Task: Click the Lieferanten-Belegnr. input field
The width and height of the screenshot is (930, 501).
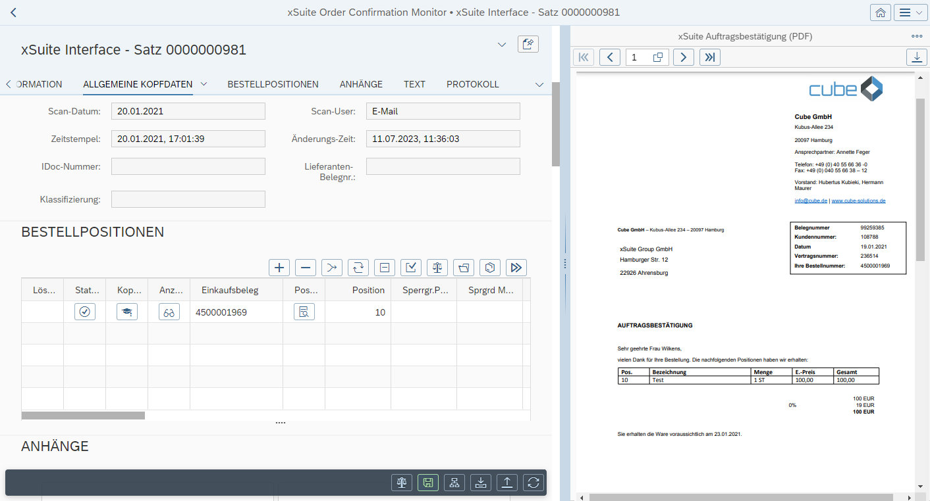Action: tap(443, 166)
